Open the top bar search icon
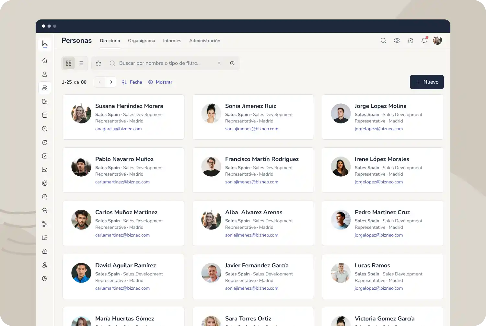Image resolution: width=486 pixels, height=326 pixels. 383,41
